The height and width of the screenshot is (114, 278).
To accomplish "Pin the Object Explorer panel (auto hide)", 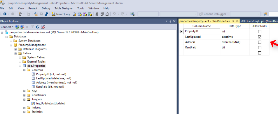I will [x=170, y=21].
